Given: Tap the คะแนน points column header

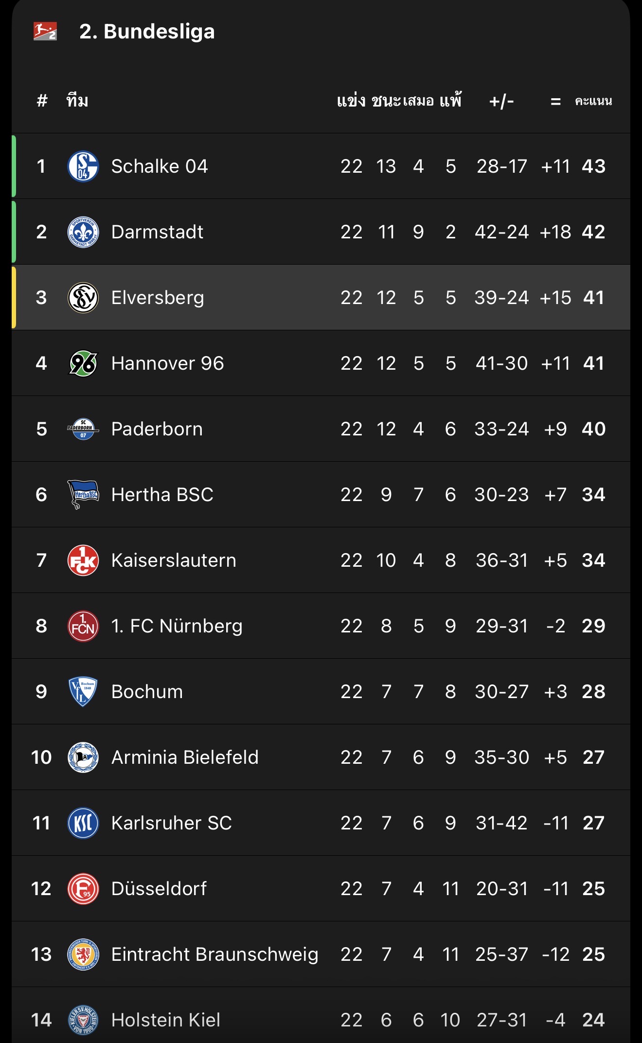Looking at the screenshot, I should point(593,101).
